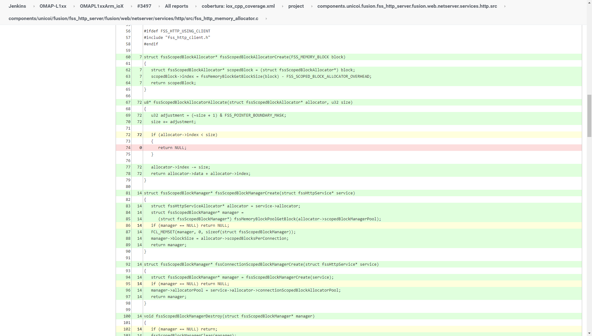This screenshot has width=592, height=336.
Task: Open cobertura: iox_cpp_coverage.xml breadcrumb
Action: tap(238, 6)
